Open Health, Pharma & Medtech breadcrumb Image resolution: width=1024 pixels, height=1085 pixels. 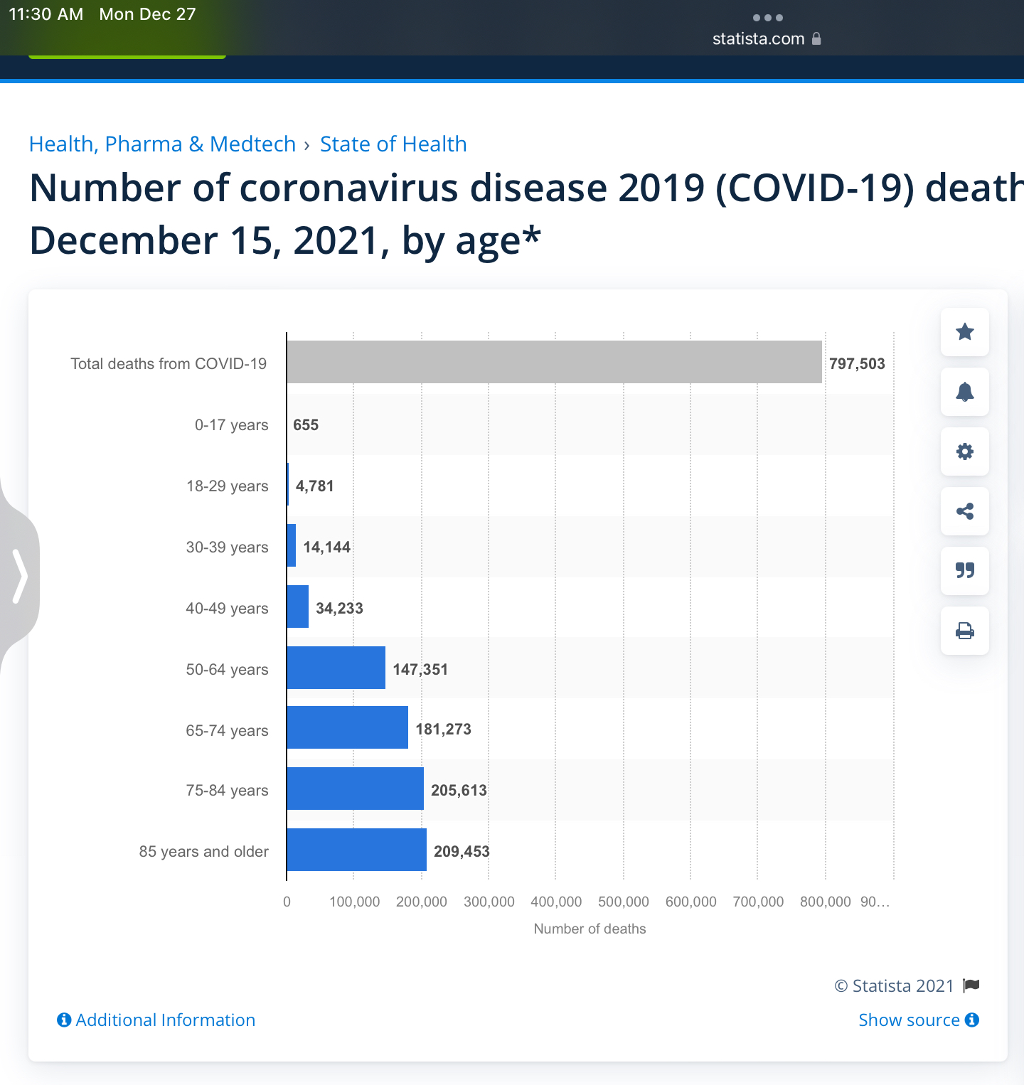[162, 144]
